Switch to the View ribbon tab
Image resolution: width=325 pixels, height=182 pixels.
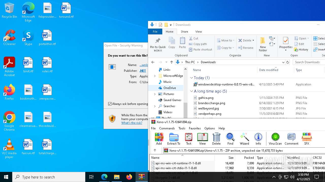tap(199, 32)
